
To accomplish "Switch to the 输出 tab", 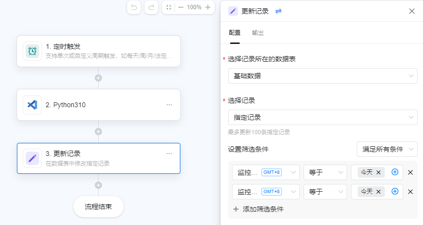I will click(258, 33).
